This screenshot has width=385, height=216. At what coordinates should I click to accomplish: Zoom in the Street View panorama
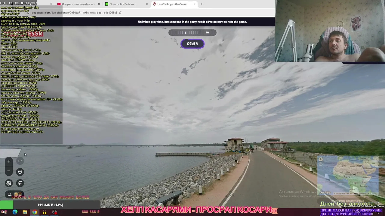click(9, 161)
